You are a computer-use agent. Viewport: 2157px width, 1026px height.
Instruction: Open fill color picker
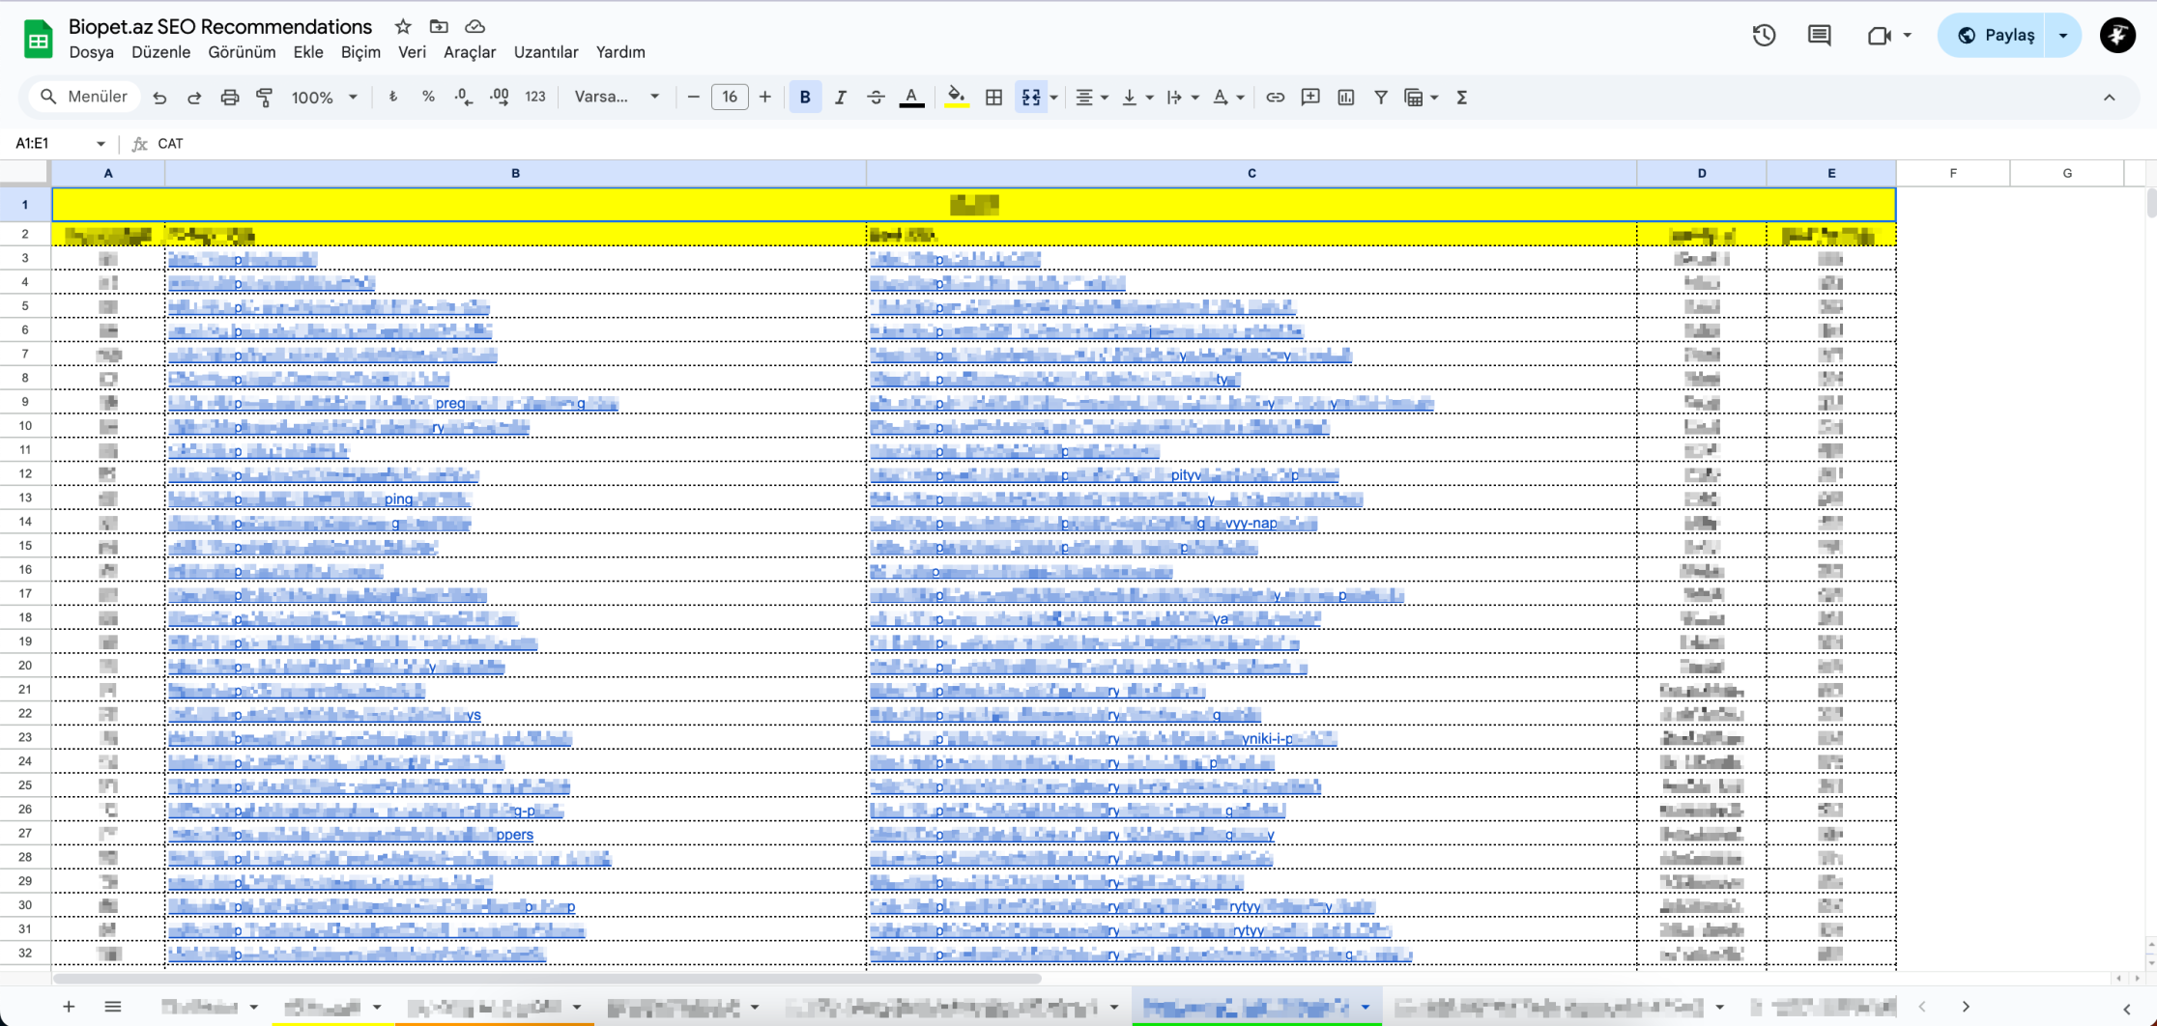click(x=956, y=98)
